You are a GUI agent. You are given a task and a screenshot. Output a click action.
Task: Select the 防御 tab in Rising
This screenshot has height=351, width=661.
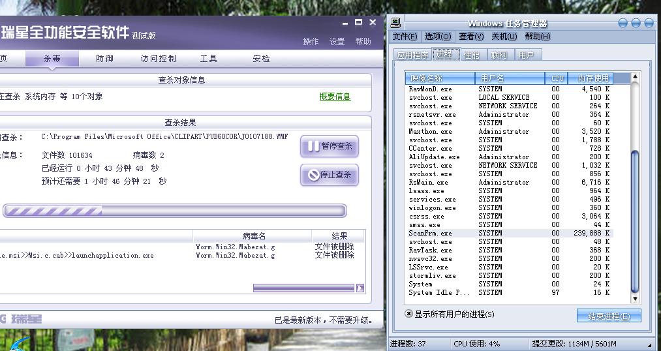coord(104,59)
